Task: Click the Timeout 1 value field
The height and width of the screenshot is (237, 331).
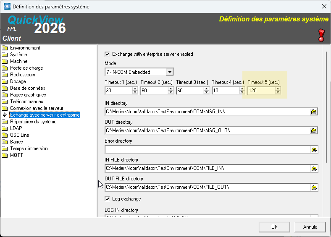Action: pos(118,91)
